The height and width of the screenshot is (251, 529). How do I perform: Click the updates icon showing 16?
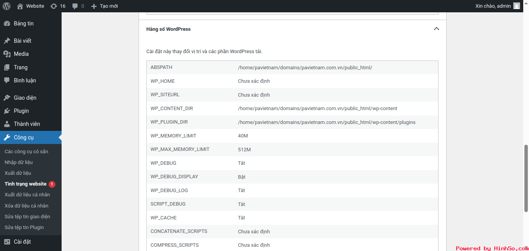(54, 6)
